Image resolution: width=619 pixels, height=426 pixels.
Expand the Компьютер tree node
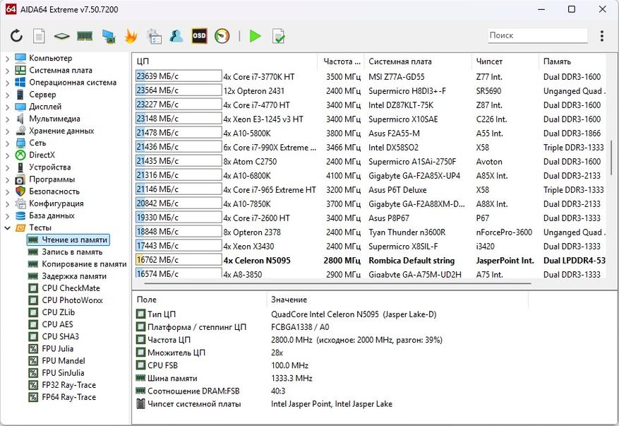tap(7, 59)
